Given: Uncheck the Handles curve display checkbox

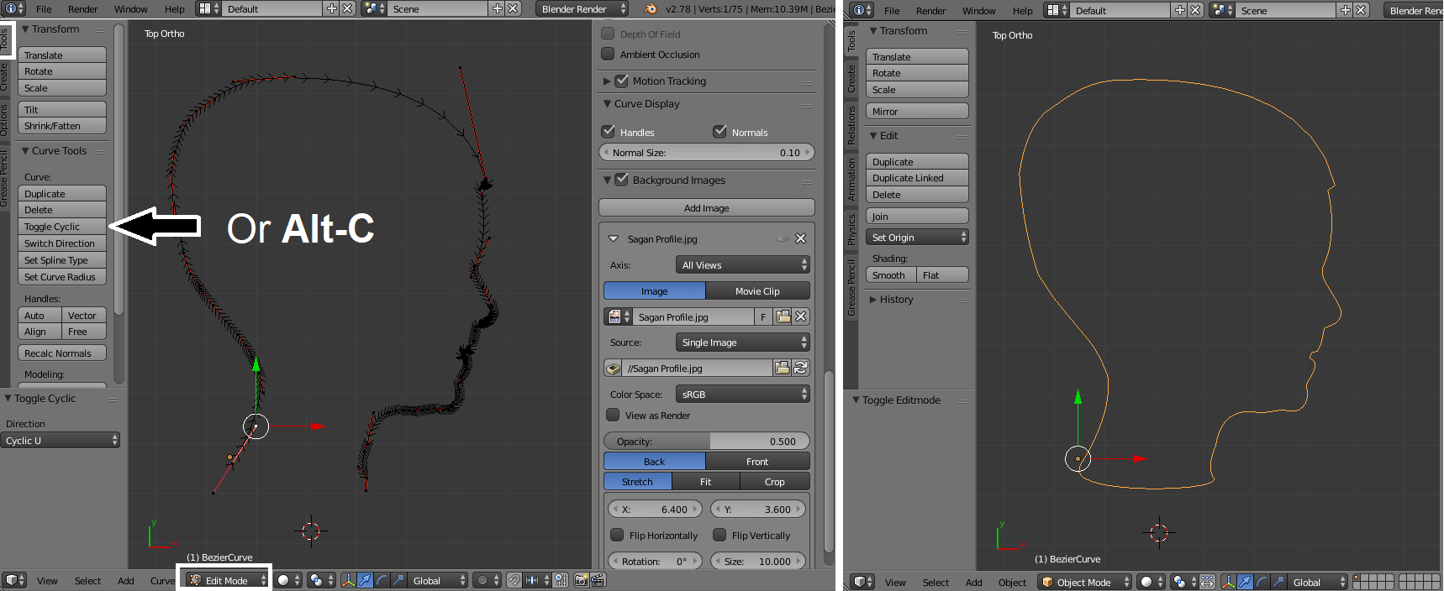Looking at the screenshot, I should point(609,132).
